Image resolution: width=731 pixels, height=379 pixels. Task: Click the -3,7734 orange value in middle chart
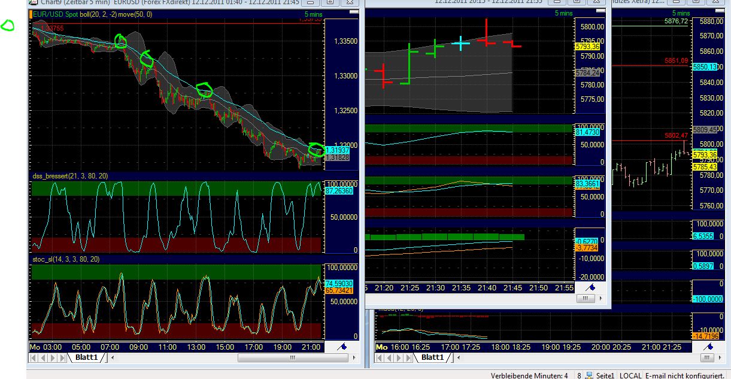coord(587,247)
